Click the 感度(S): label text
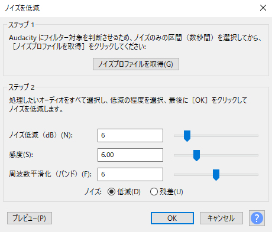The width and height of the screenshot is (272, 232). [21, 155]
